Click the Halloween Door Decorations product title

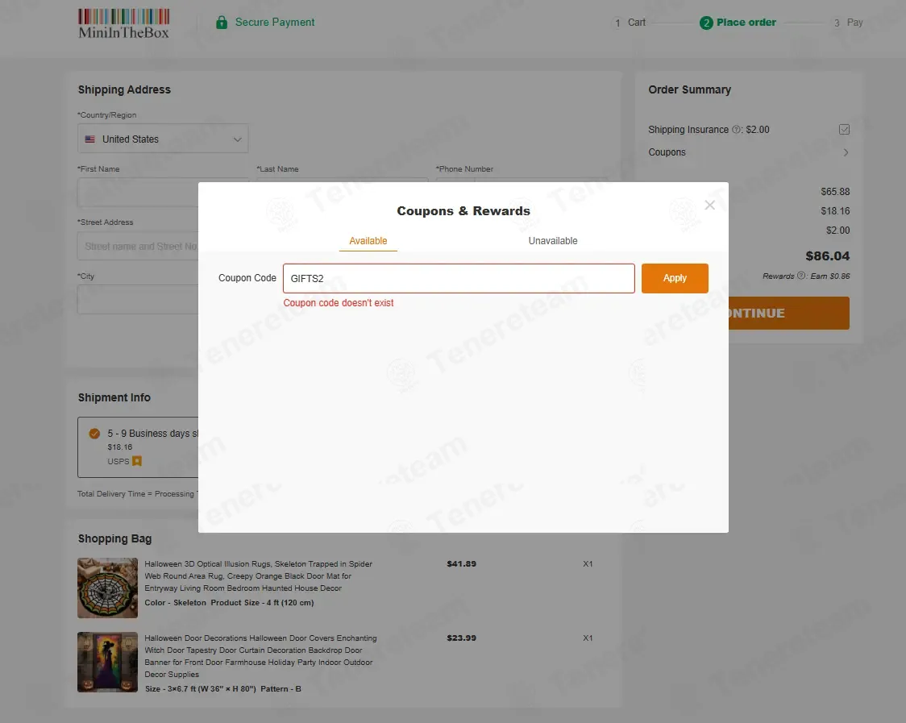click(x=260, y=657)
